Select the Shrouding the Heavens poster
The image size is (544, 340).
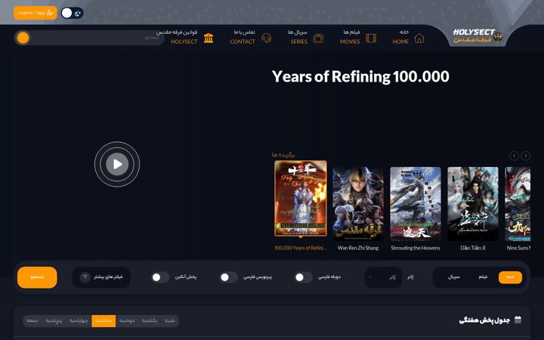pos(416,204)
